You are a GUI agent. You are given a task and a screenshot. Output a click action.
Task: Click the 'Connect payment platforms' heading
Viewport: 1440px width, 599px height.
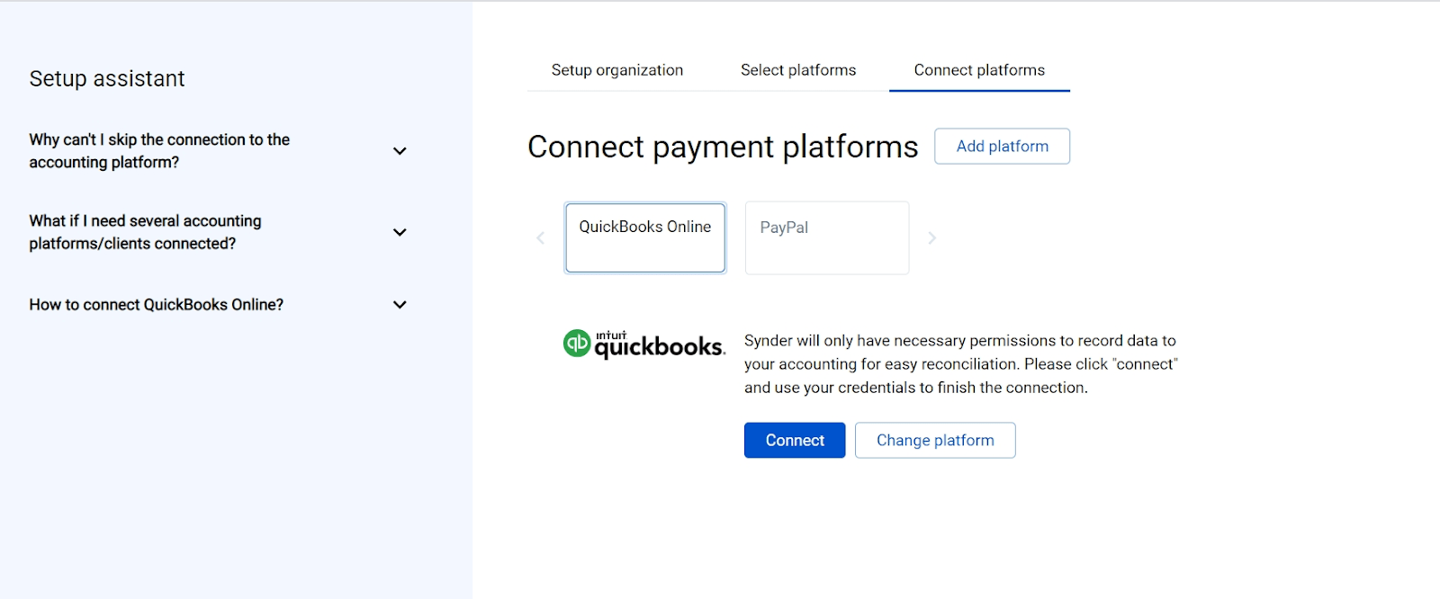723,147
